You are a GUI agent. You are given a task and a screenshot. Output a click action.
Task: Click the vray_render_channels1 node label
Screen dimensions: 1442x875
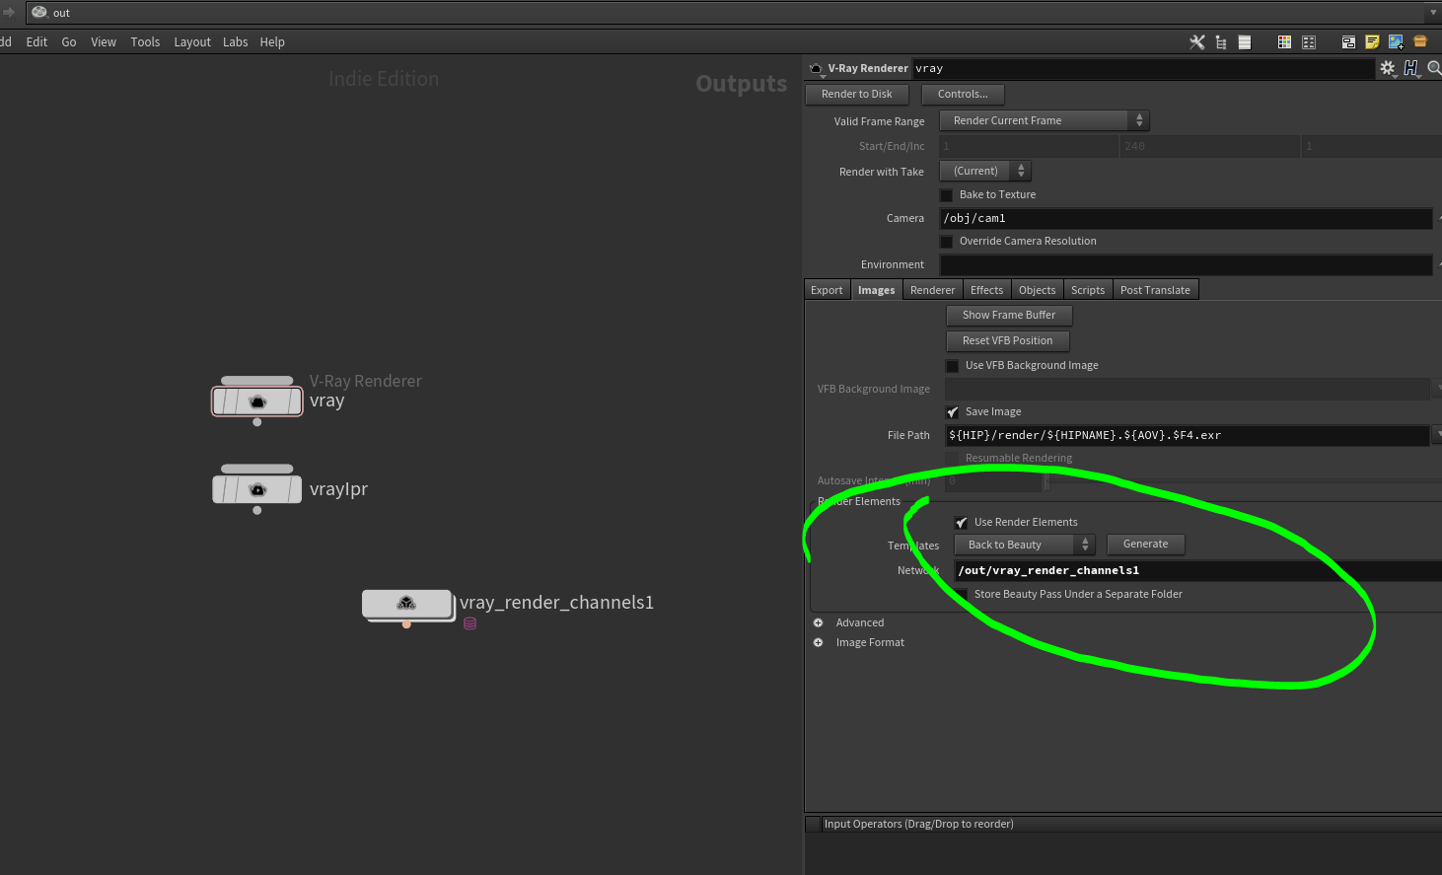coord(556,603)
